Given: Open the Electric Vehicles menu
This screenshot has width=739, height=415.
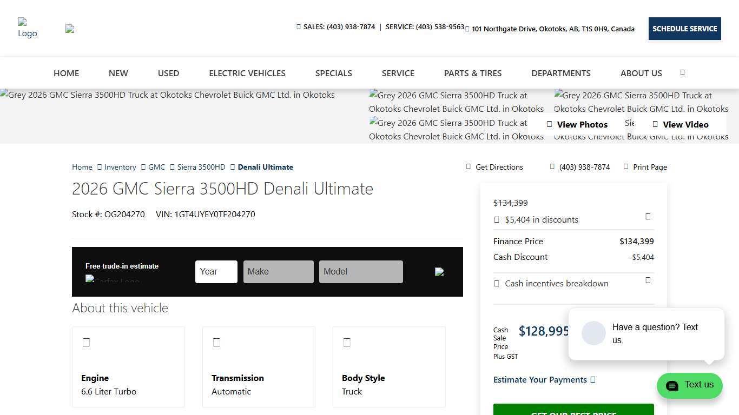Looking at the screenshot, I should pyautogui.click(x=247, y=73).
